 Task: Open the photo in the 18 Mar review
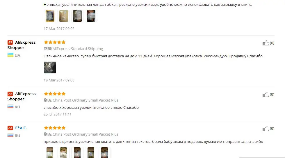pyautogui.click(x=50, y=68)
